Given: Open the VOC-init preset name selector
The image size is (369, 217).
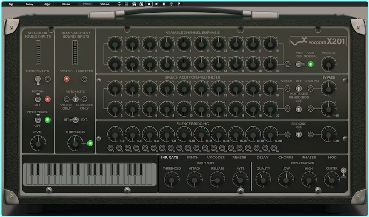Looking at the screenshot, I should tap(105, 4).
